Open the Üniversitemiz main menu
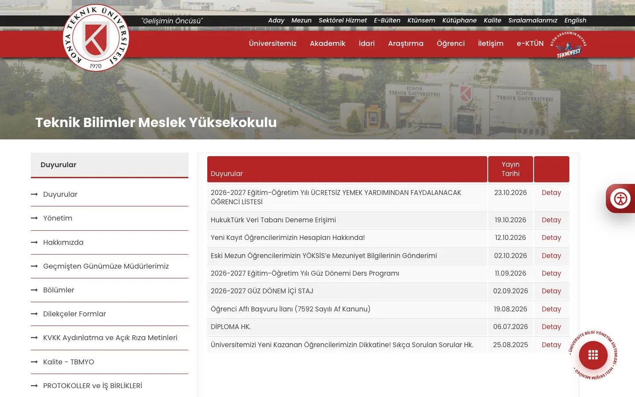 (273, 43)
